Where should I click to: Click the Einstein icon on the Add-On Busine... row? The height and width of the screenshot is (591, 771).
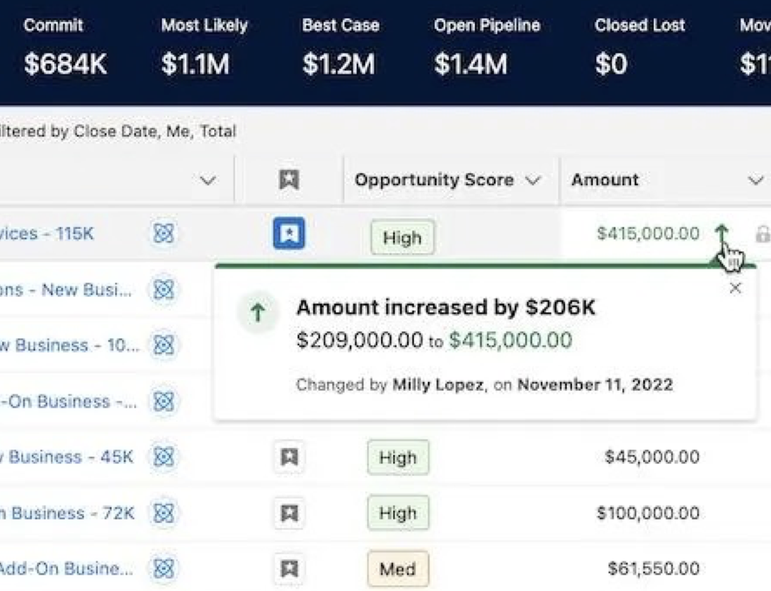point(163,568)
